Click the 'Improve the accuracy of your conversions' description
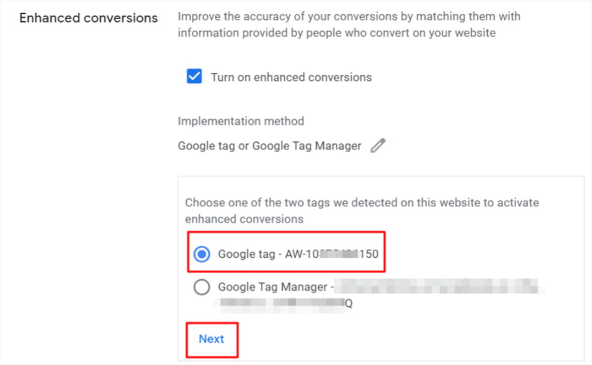 pyautogui.click(x=349, y=17)
